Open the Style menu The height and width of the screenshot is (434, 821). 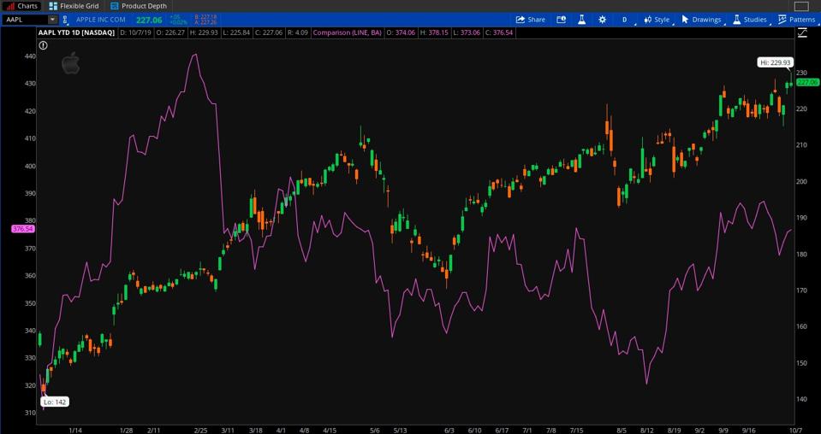point(657,20)
